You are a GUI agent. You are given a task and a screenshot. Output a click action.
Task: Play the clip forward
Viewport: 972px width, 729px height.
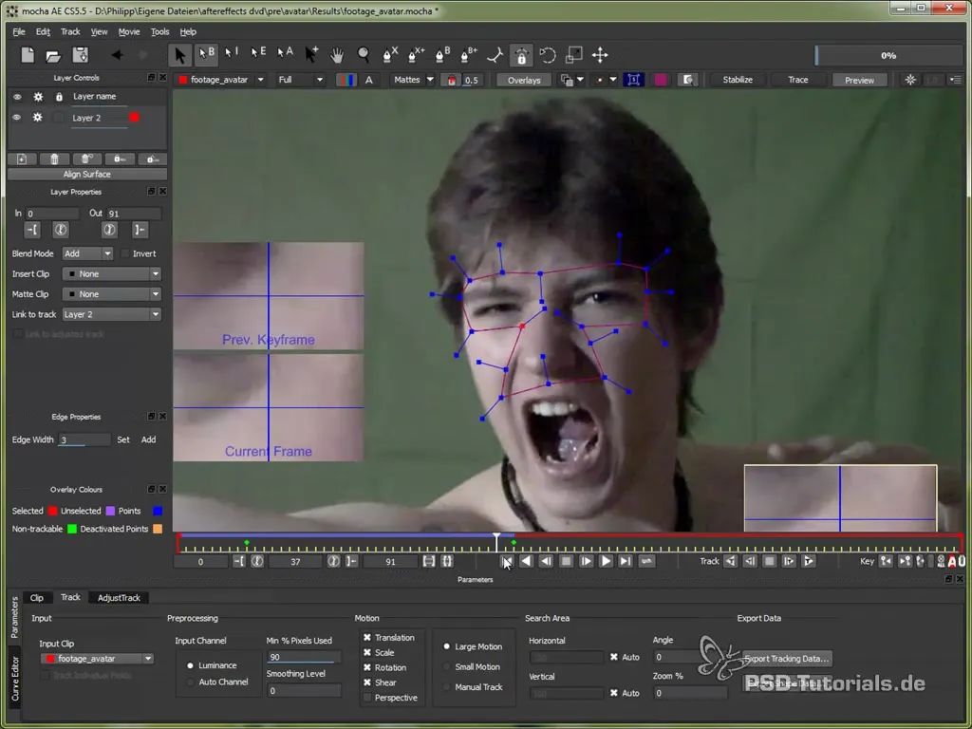pyautogui.click(x=606, y=562)
